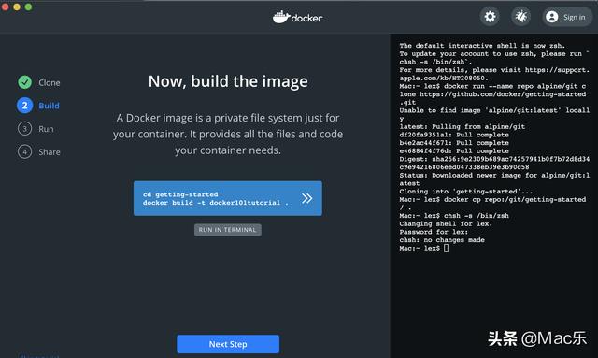Click the terminal cursor at the lex$ prompt

coord(447,248)
